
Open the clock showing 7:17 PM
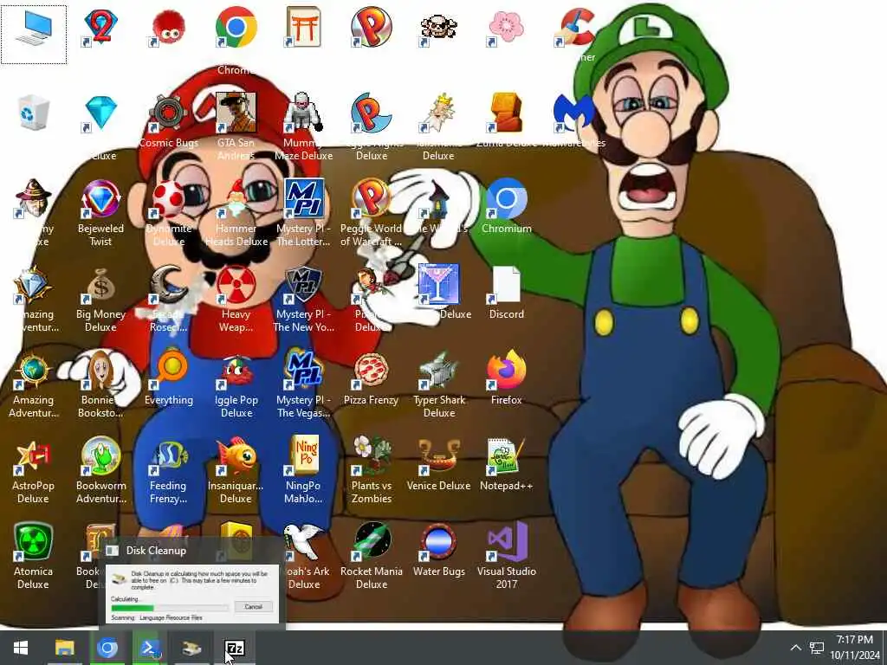tap(855, 648)
